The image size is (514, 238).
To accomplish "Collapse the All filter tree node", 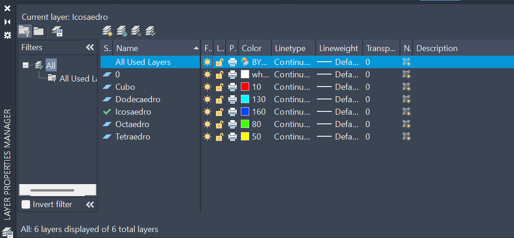I will (x=25, y=65).
